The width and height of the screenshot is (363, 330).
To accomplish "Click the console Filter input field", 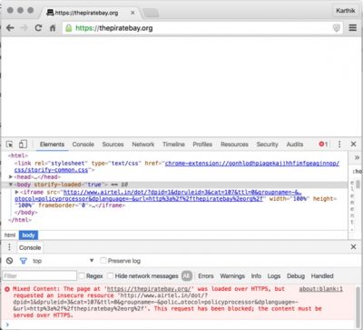I will pyautogui.click(x=40, y=275).
